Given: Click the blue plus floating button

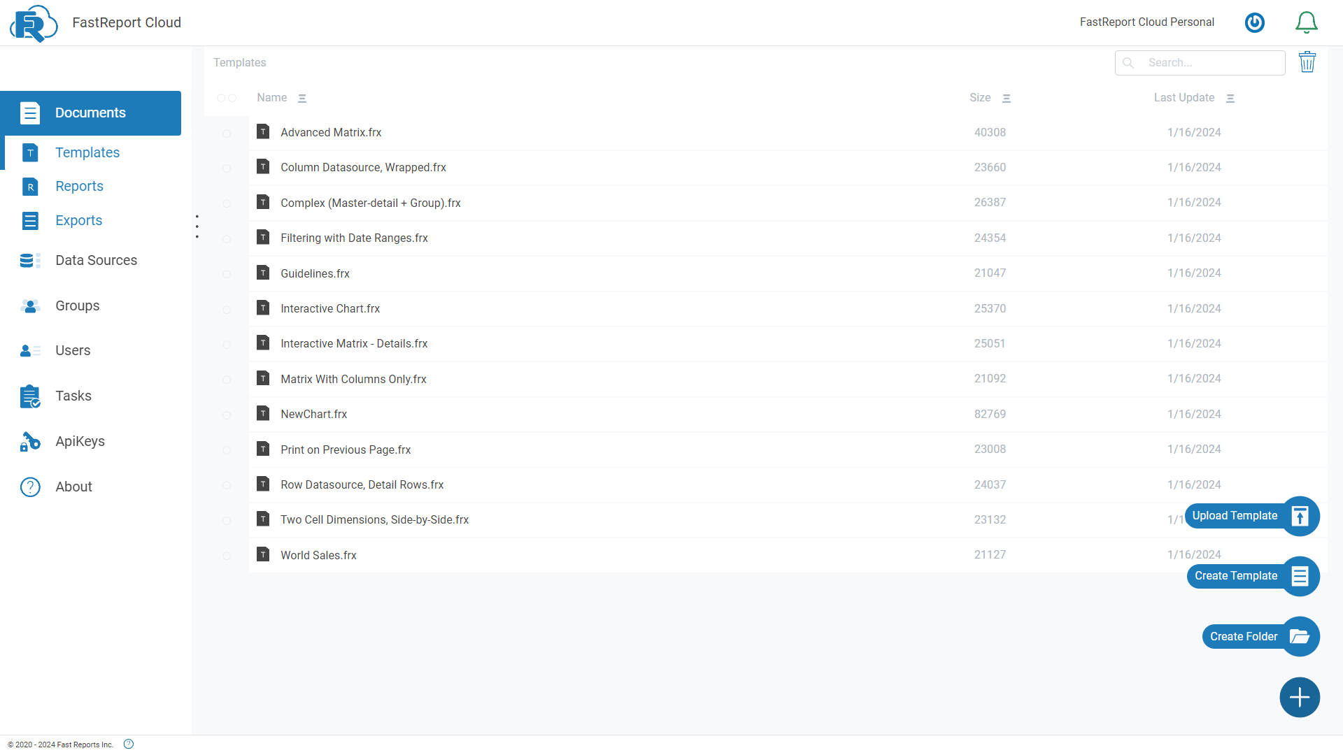Looking at the screenshot, I should click(x=1300, y=697).
